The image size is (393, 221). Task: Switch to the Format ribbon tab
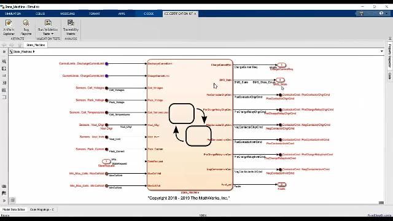pyautogui.click(x=95, y=14)
